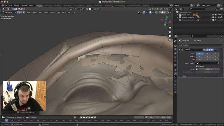This screenshot has width=224, height=126.
Task: Click the Mirror Object eyedropper icon
Action: [218, 63]
